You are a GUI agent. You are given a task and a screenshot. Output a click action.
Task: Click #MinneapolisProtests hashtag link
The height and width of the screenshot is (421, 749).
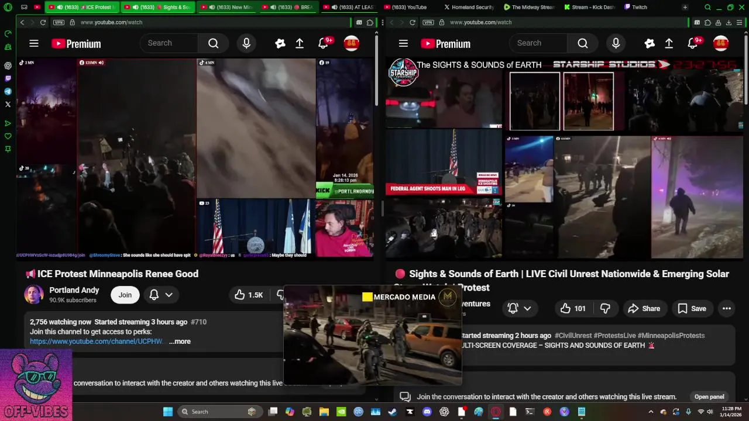pos(671,336)
